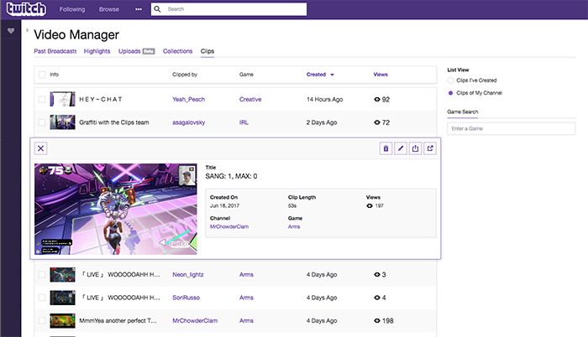The height and width of the screenshot is (337, 588).
Task: Close the expanded clip detail panel
Action: tap(40, 148)
